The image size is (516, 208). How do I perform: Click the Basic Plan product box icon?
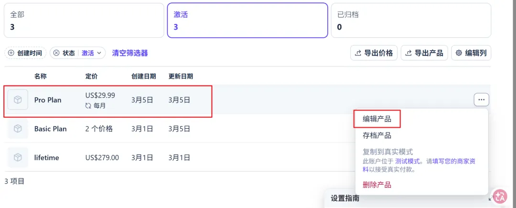coord(18,129)
